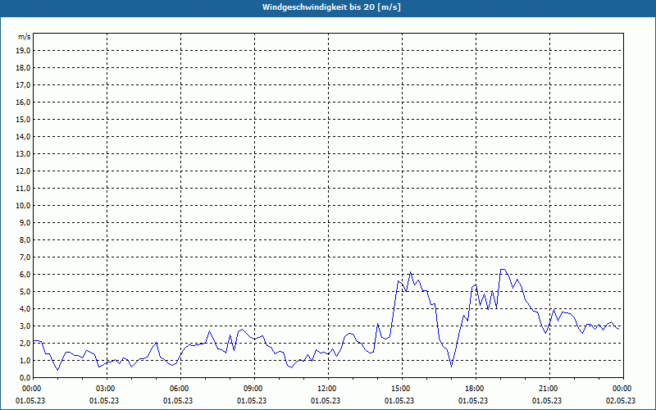Click the 0,0 y-axis origin label
This screenshot has width=656, height=410.
click(25, 377)
